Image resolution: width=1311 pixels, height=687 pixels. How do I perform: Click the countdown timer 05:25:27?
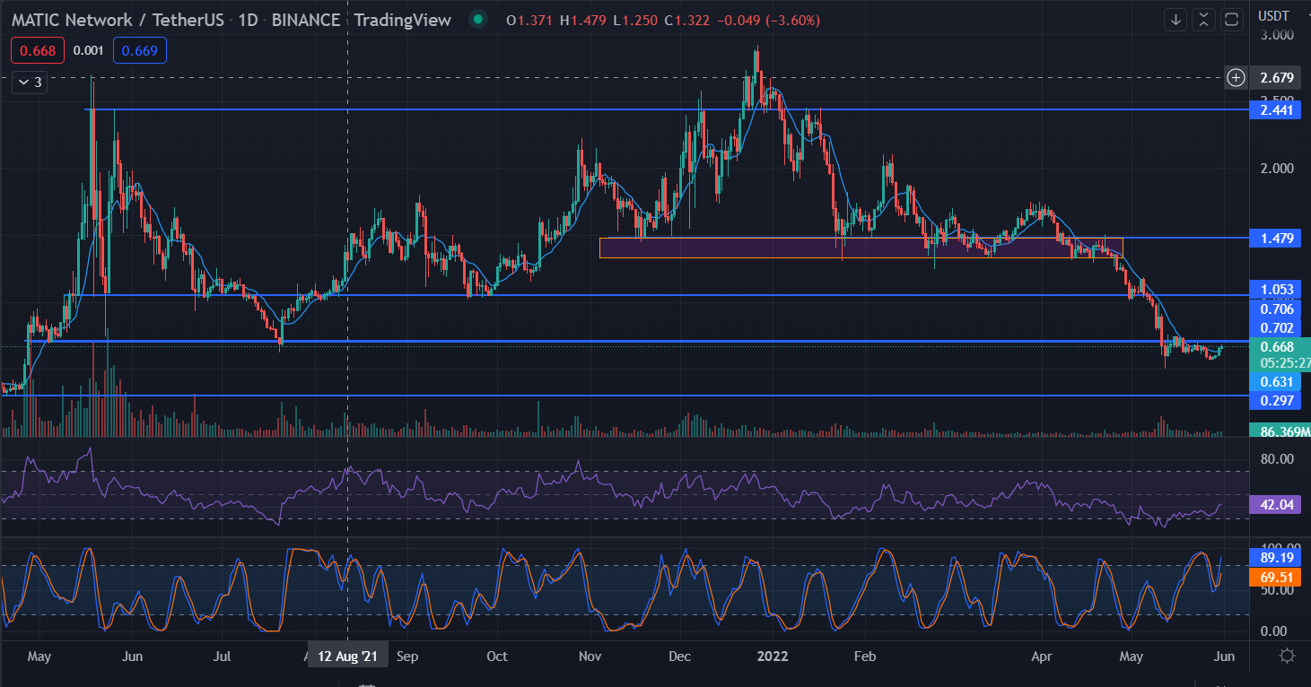[x=1284, y=363]
